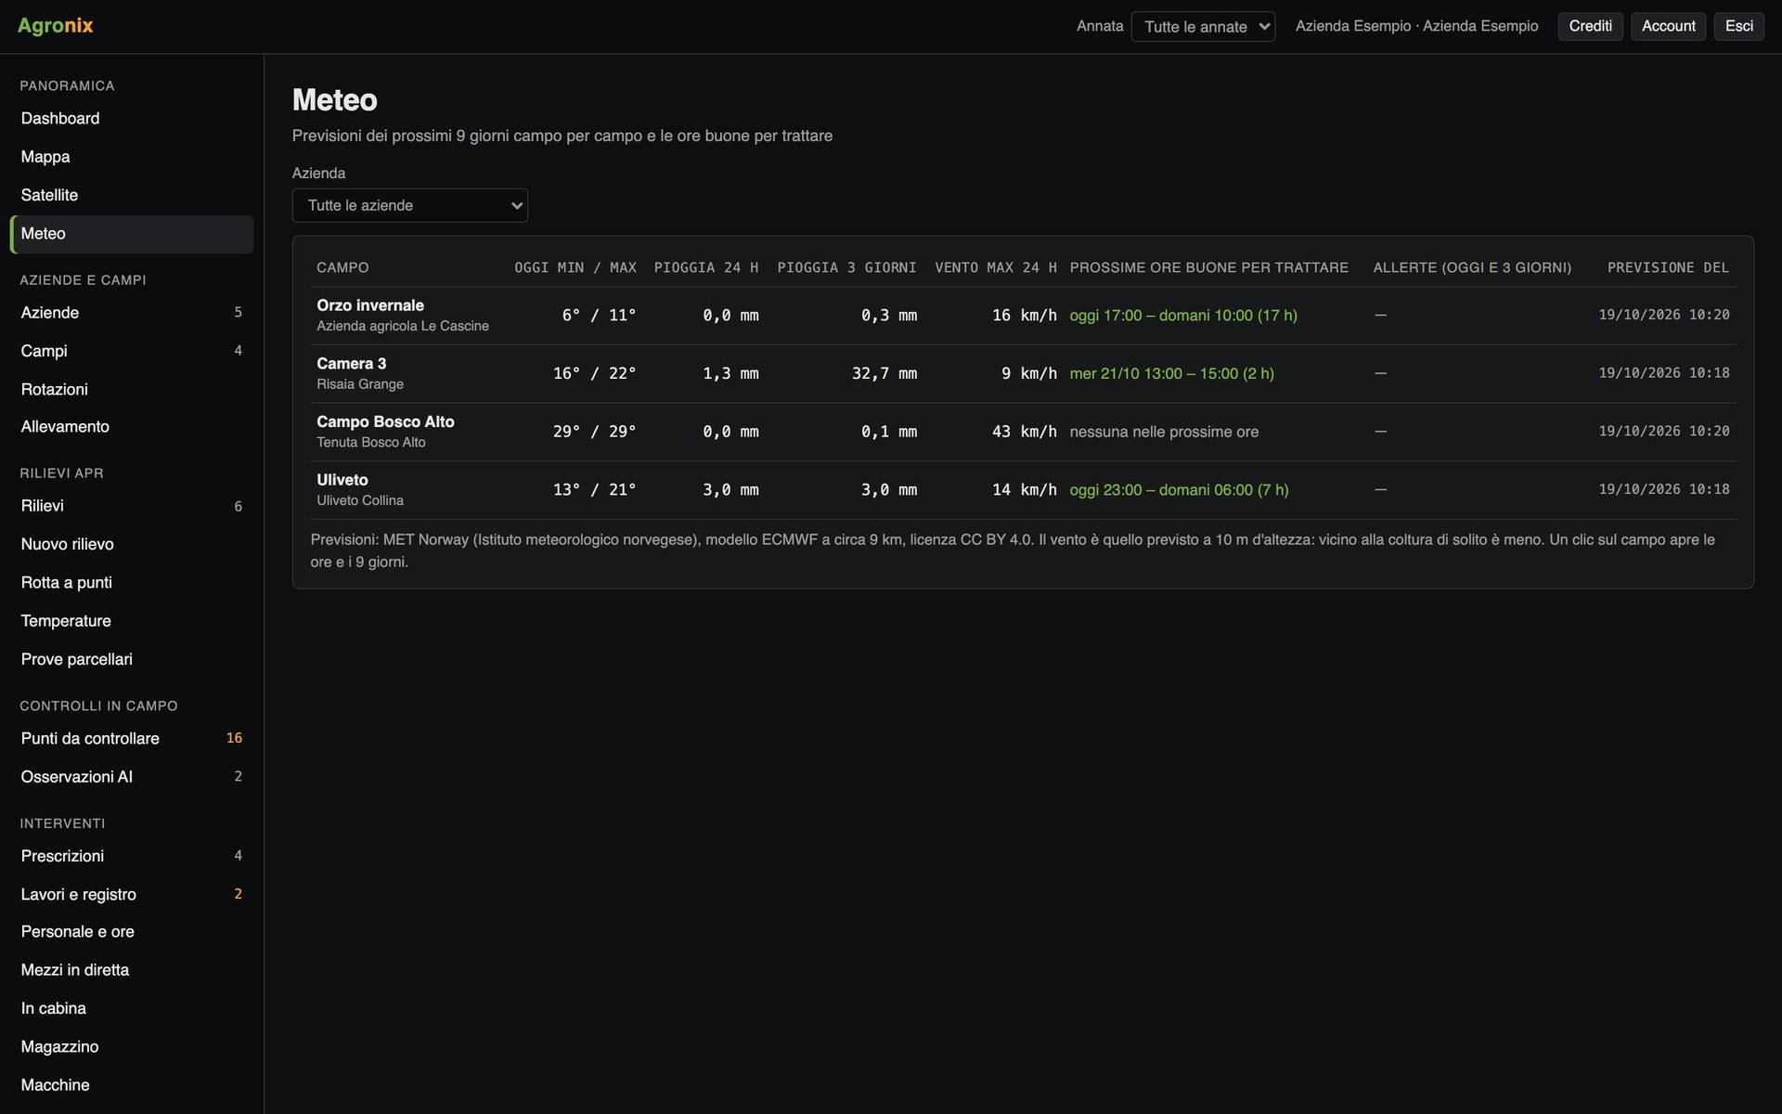Open Prove parcellari
The height and width of the screenshot is (1114, 1782).
pos(132,659)
